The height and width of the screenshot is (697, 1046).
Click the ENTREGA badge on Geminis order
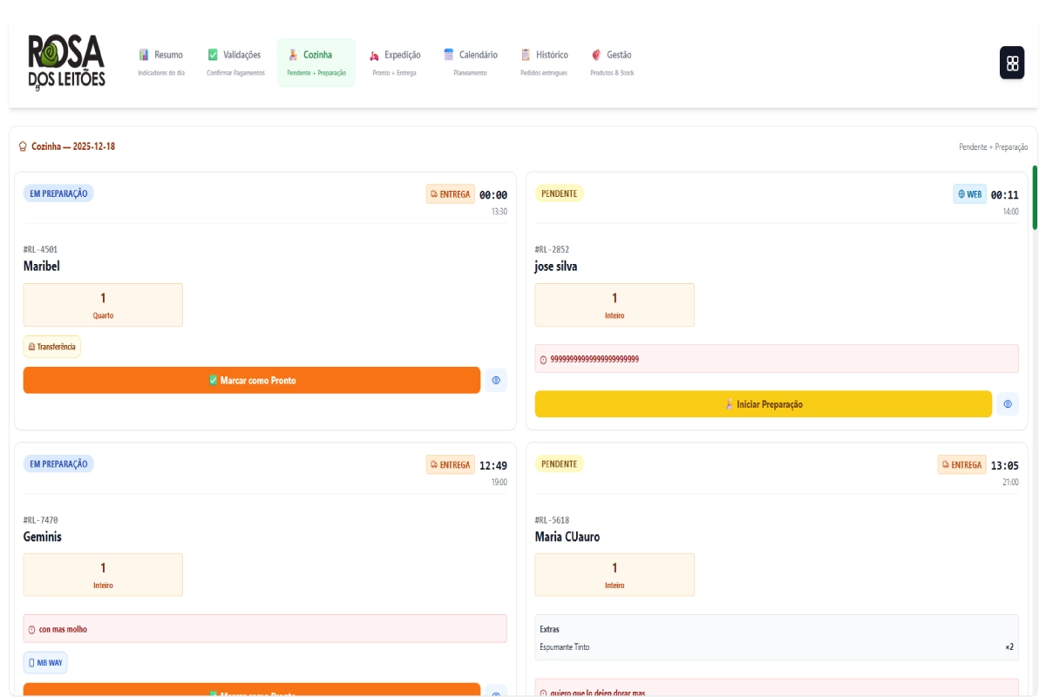tap(450, 465)
